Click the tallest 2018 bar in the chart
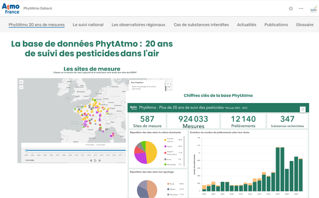 pyautogui.click(x=278, y=169)
